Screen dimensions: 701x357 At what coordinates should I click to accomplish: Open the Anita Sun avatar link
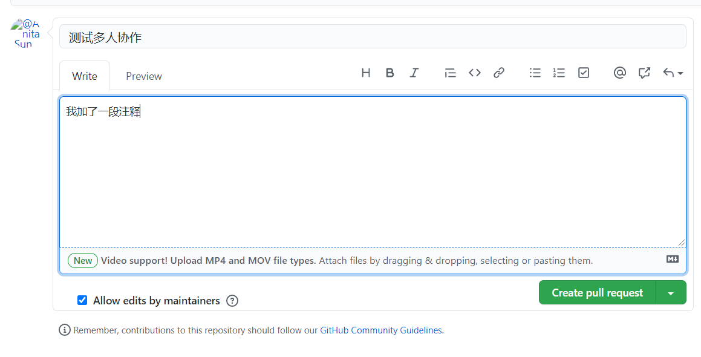(25, 33)
